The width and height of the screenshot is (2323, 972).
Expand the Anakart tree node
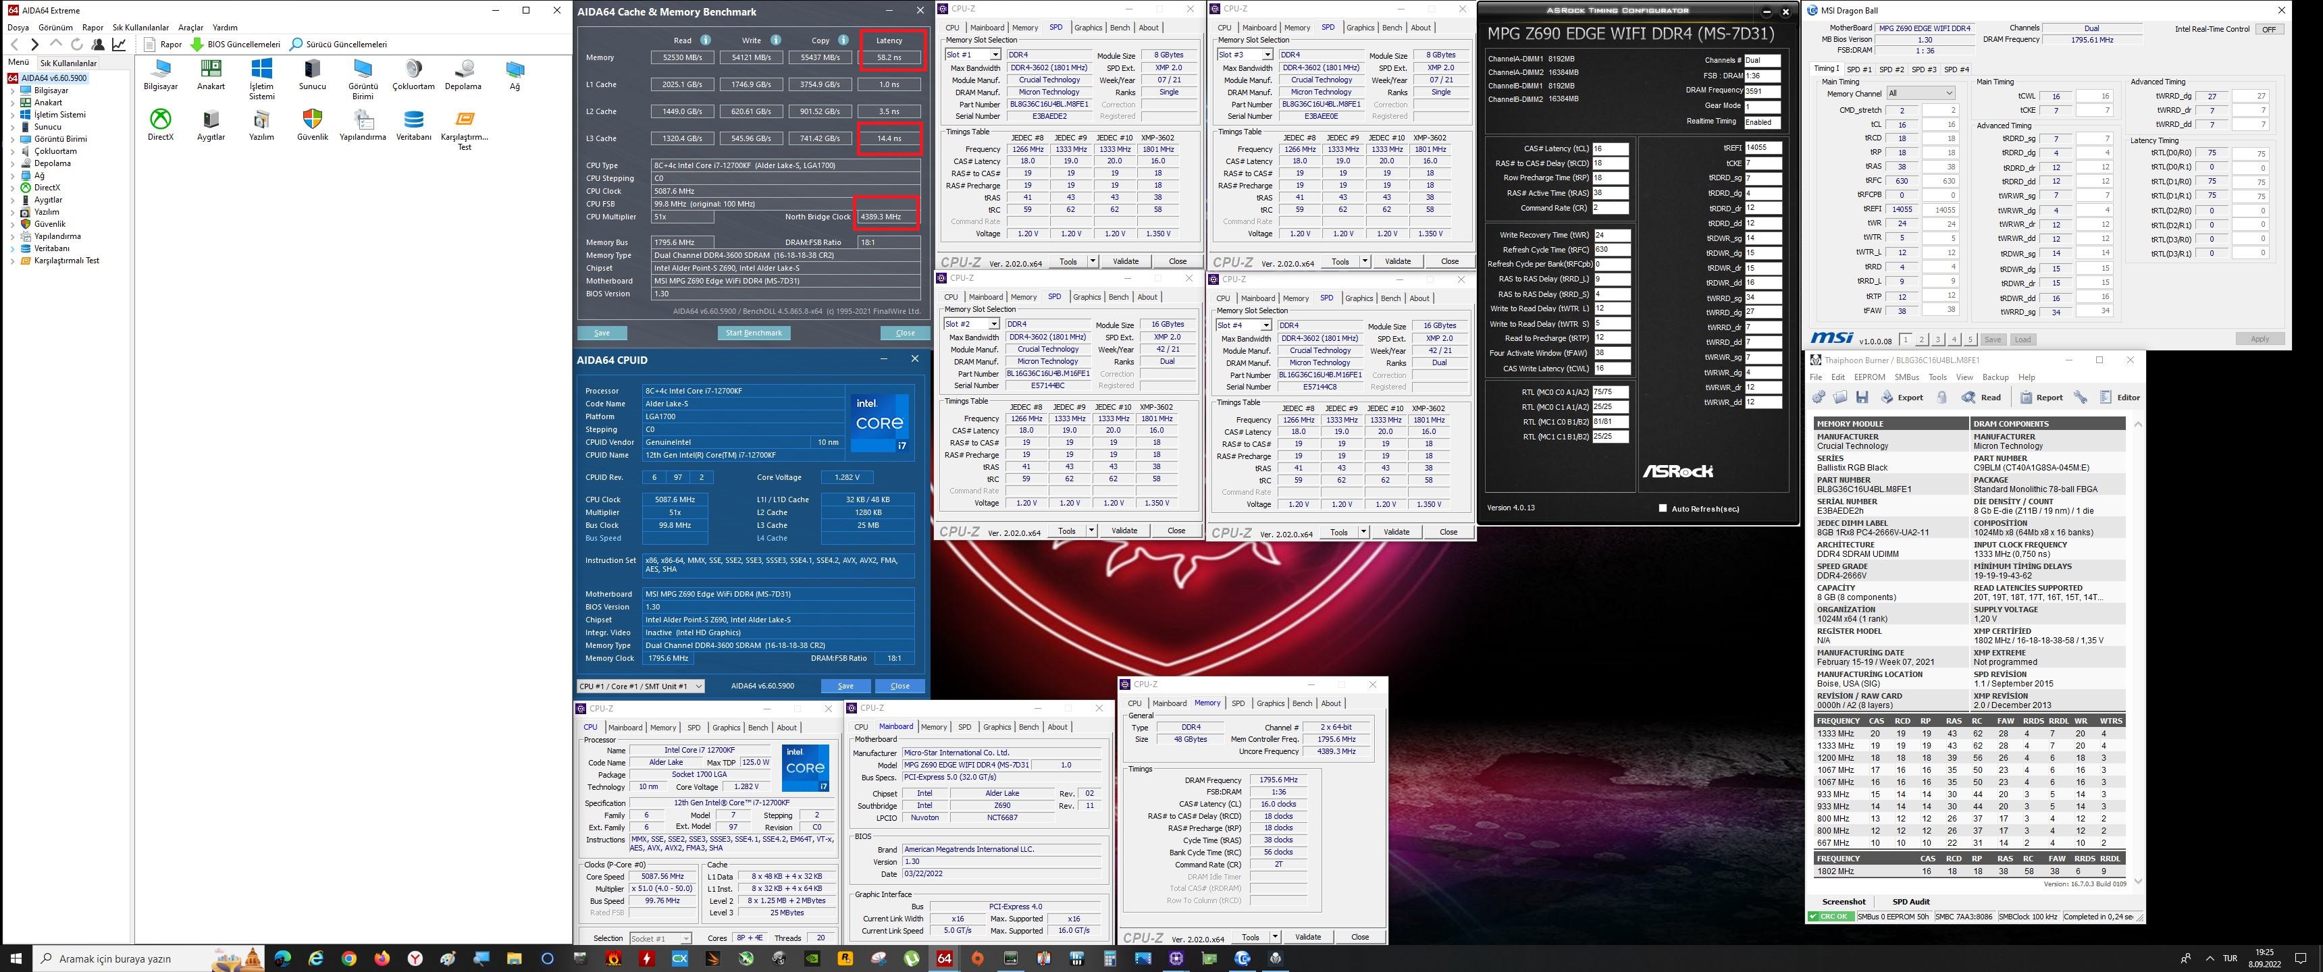pyautogui.click(x=14, y=103)
